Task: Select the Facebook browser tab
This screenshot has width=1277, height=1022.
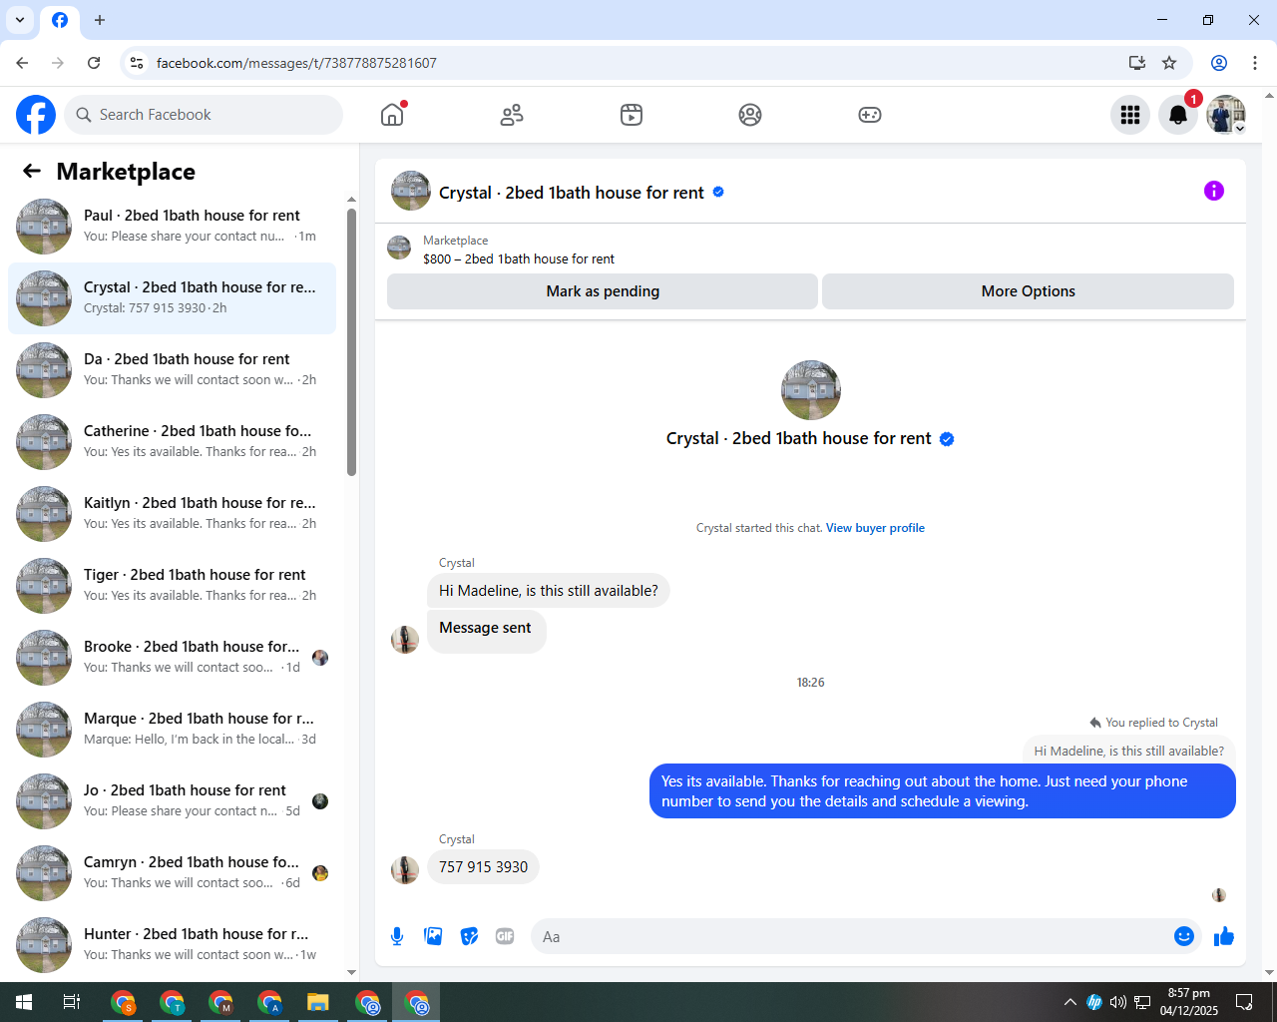Action: pos(60,20)
